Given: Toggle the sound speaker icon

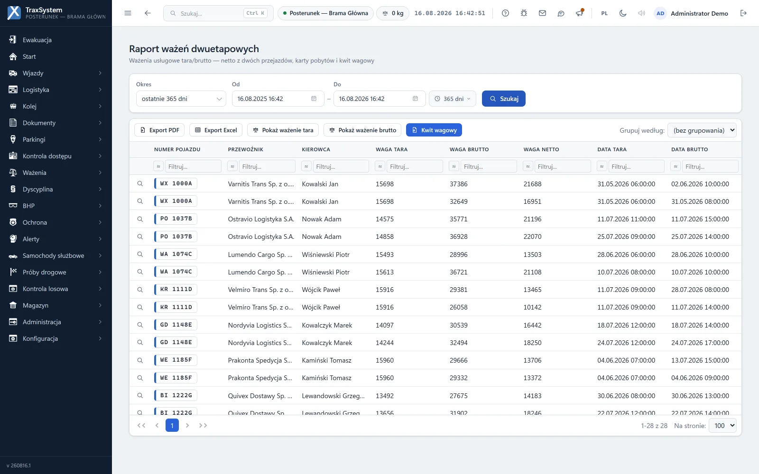Looking at the screenshot, I should (641, 13).
